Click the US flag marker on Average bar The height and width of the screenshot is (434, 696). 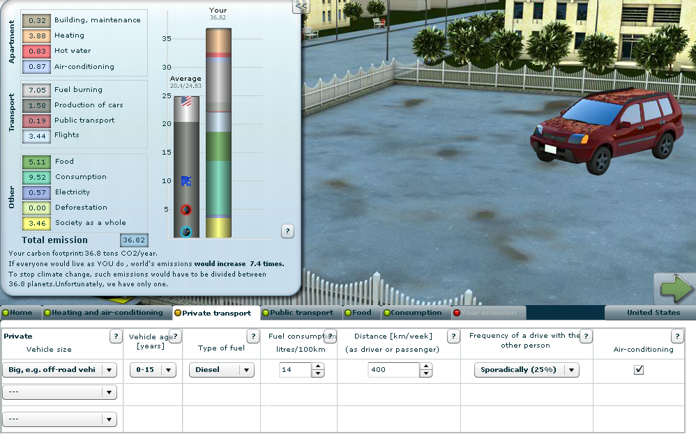pos(186,101)
